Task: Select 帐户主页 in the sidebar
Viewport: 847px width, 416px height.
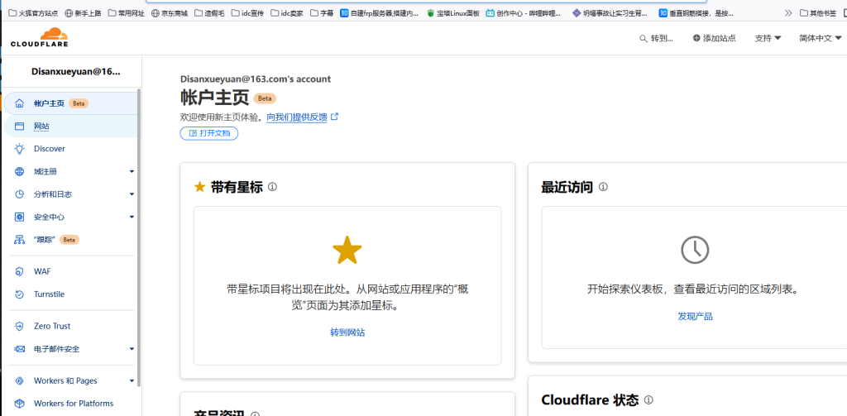Action: tap(71, 103)
